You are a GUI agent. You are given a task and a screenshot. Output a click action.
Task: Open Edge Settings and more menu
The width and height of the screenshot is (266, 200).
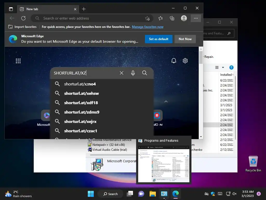(196, 18)
